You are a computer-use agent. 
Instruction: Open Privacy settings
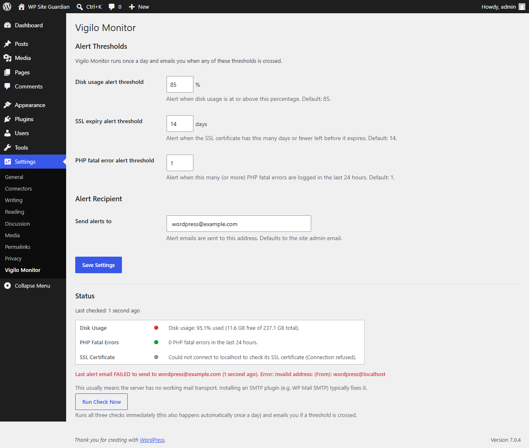pyautogui.click(x=13, y=258)
